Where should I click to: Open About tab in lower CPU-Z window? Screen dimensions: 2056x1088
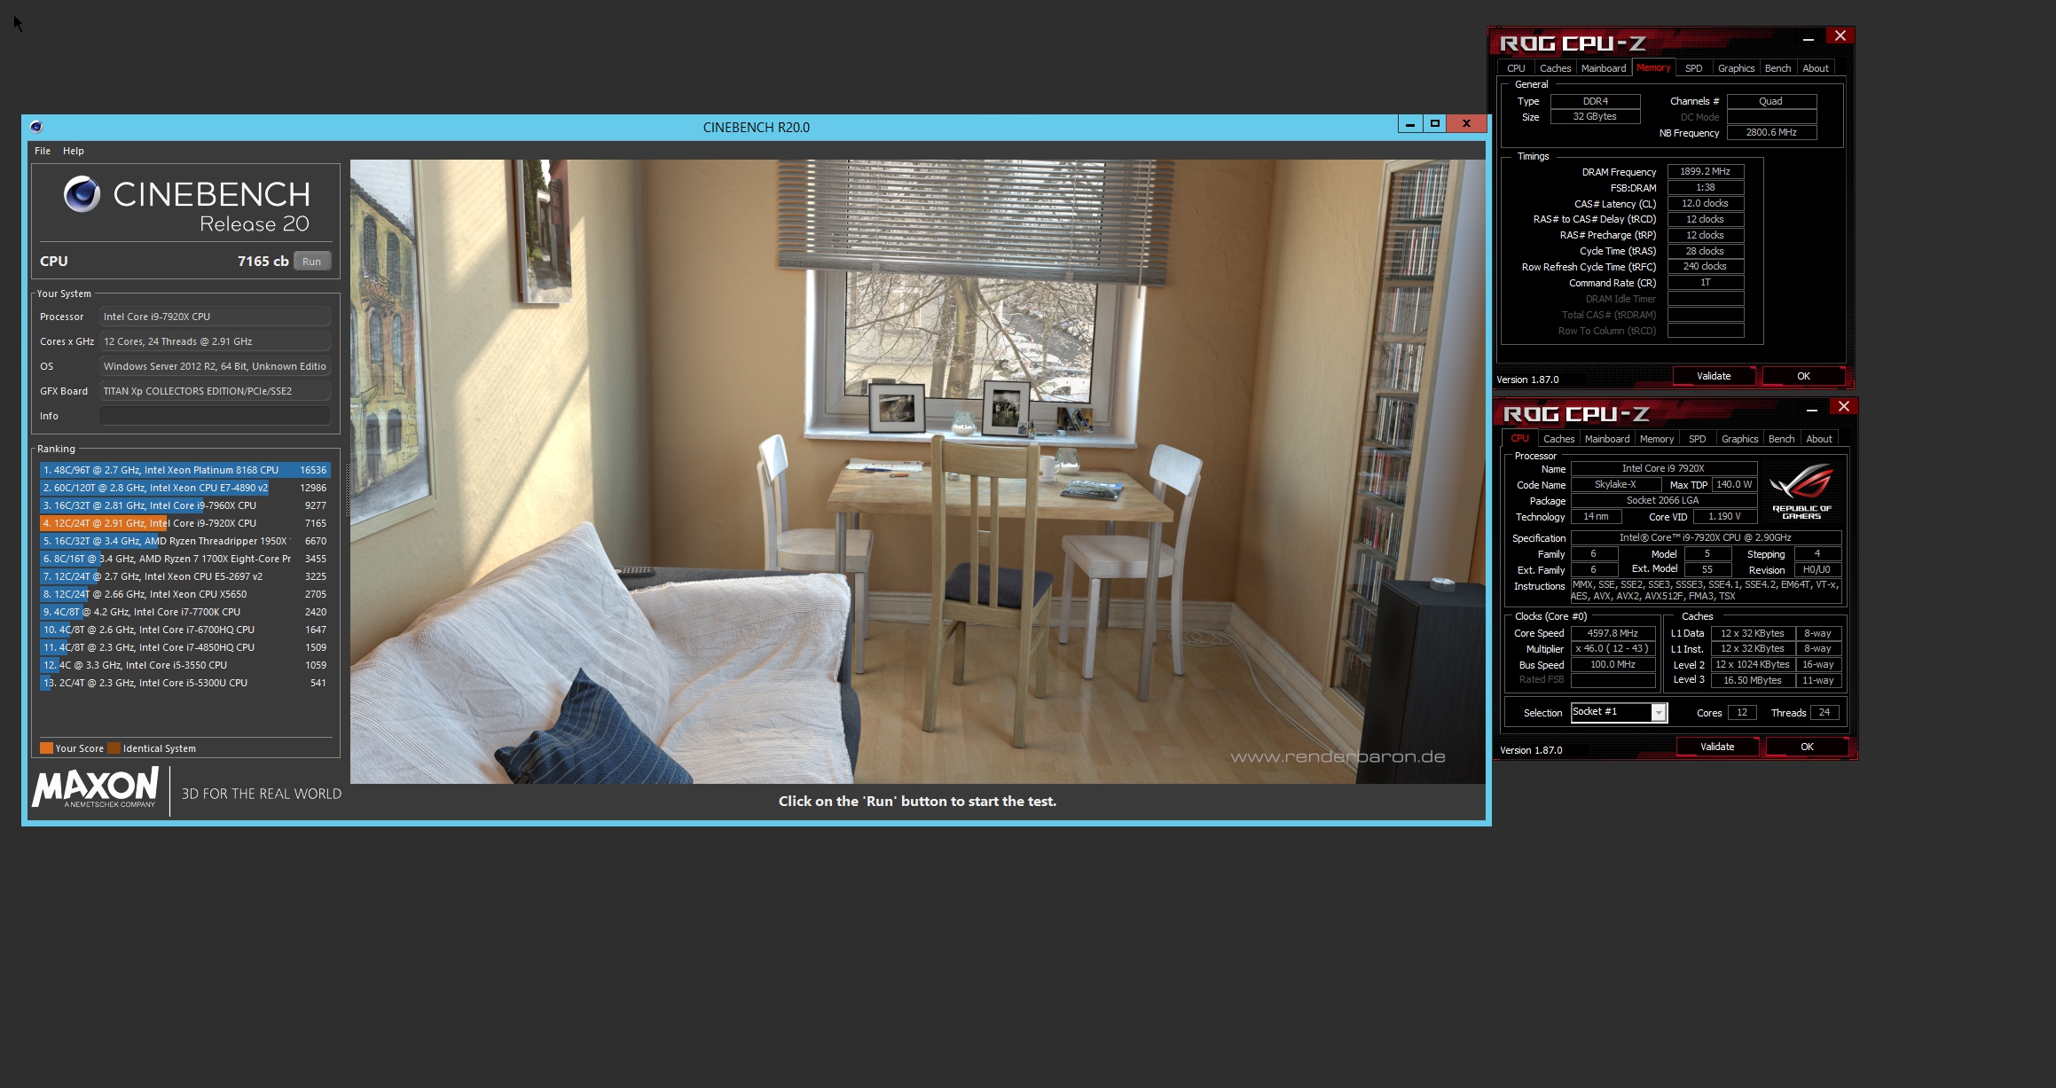click(1819, 439)
